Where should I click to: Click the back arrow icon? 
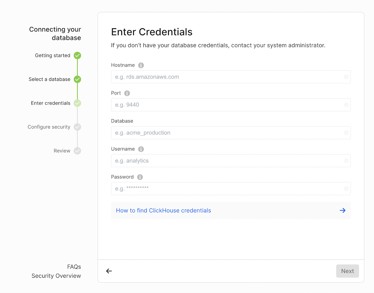[x=109, y=271]
